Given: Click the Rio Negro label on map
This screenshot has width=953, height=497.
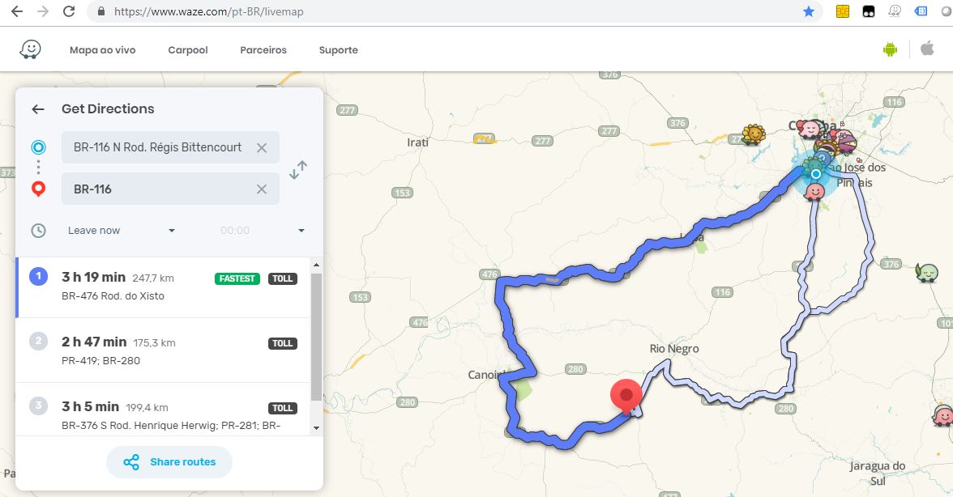Looking at the screenshot, I should tap(674, 349).
